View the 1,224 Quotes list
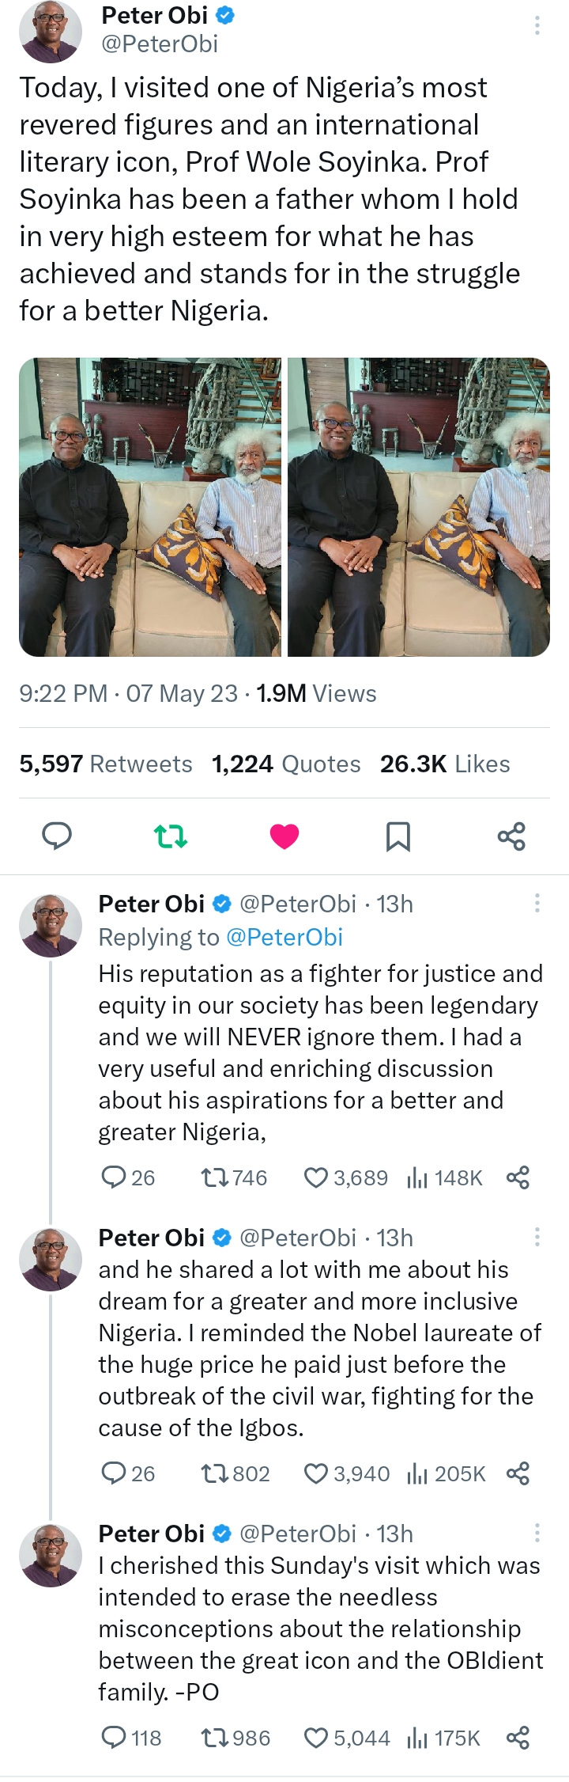 point(286,764)
